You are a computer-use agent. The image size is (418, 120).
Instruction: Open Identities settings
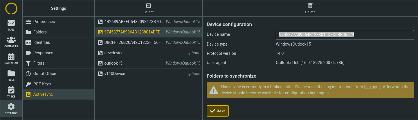coord(58,42)
